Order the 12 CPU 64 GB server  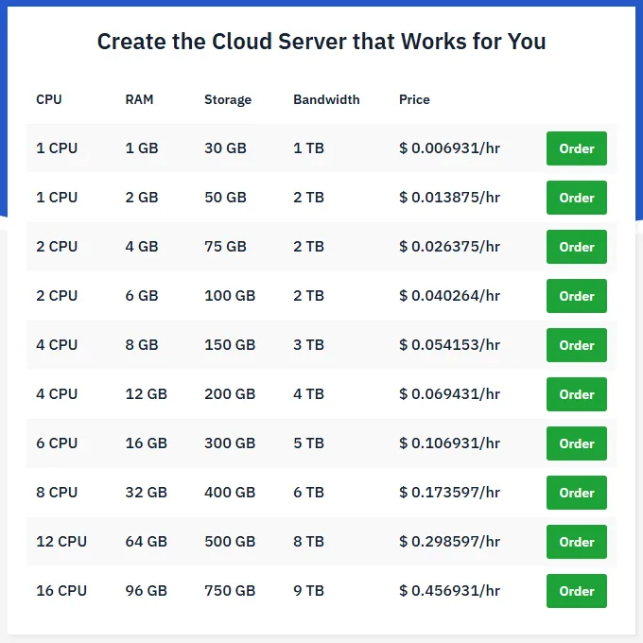click(576, 542)
